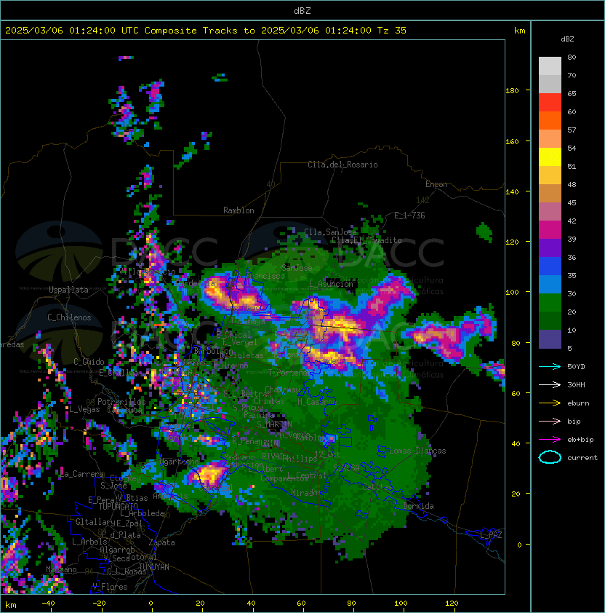Screen dimensions: 605x613
Task: Click the Uspallata map label
Action: [68, 290]
